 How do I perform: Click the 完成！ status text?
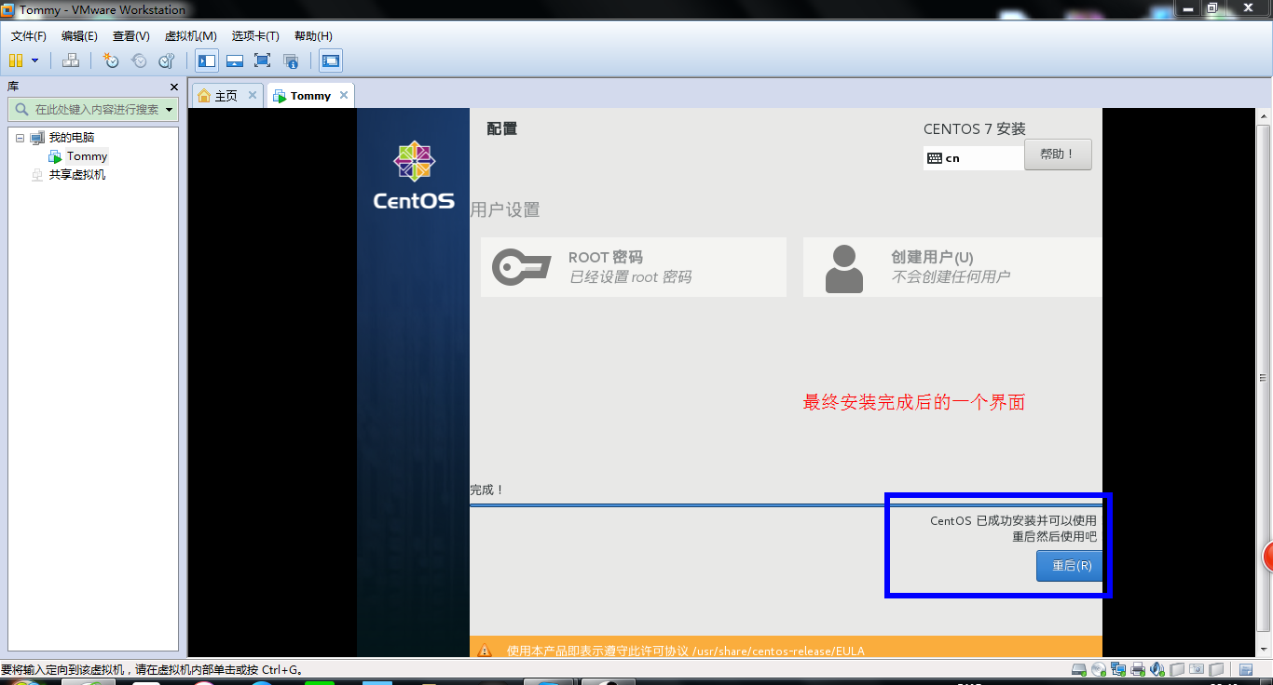pyautogui.click(x=486, y=490)
